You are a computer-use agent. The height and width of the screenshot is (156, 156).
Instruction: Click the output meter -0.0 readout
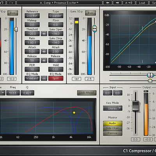[x=148, y=140]
